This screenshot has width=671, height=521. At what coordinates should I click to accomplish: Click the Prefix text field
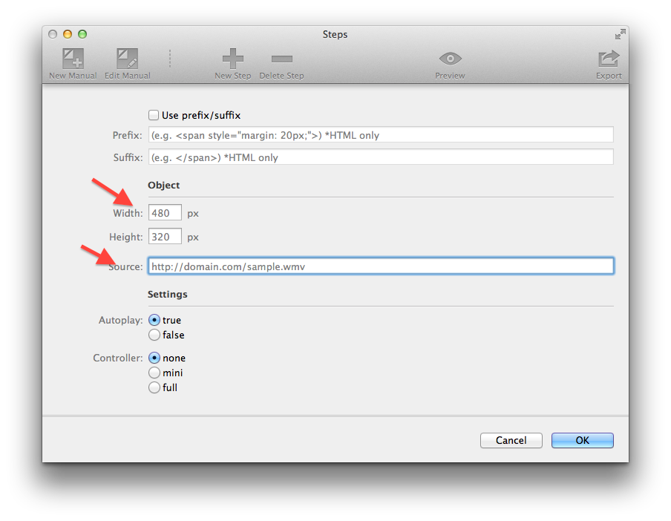(x=380, y=135)
